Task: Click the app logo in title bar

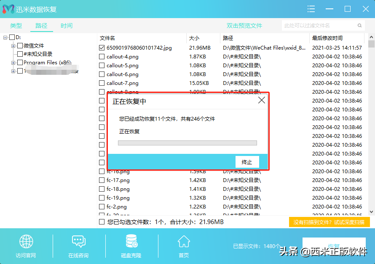Action: 8,9
